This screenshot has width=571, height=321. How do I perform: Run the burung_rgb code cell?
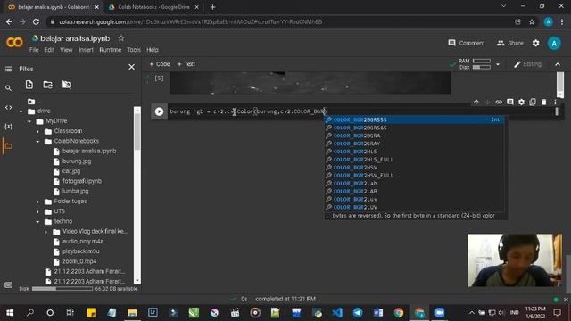coord(159,111)
